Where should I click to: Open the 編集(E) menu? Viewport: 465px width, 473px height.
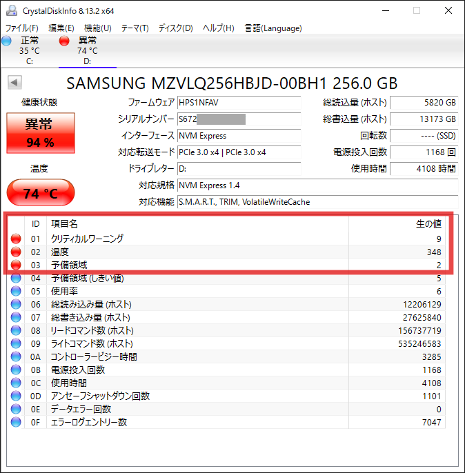[61, 28]
